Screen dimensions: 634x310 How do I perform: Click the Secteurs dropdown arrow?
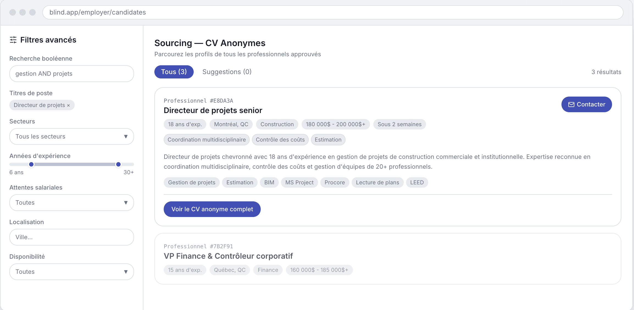click(x=126, y=136)
